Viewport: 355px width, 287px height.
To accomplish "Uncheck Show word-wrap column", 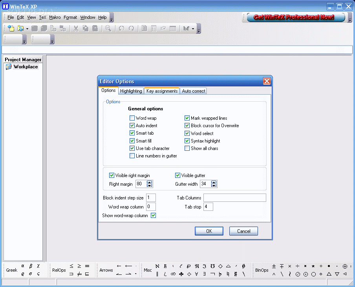I will 153,215.
